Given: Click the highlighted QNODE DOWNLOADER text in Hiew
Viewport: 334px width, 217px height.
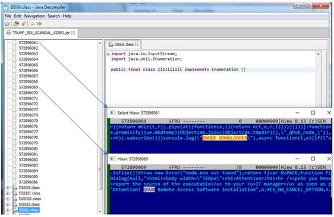Looking at the screenshot, I should click(225, 138).
